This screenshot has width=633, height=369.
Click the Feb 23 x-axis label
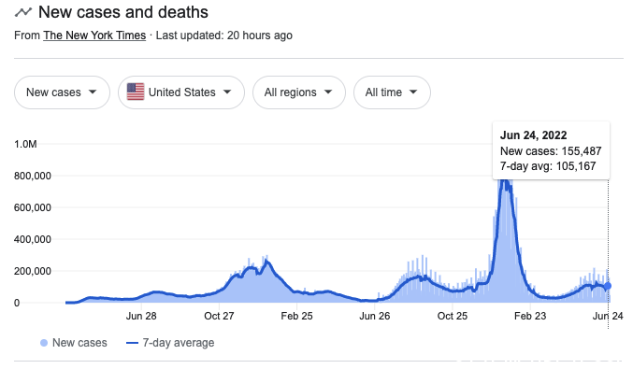529,316
